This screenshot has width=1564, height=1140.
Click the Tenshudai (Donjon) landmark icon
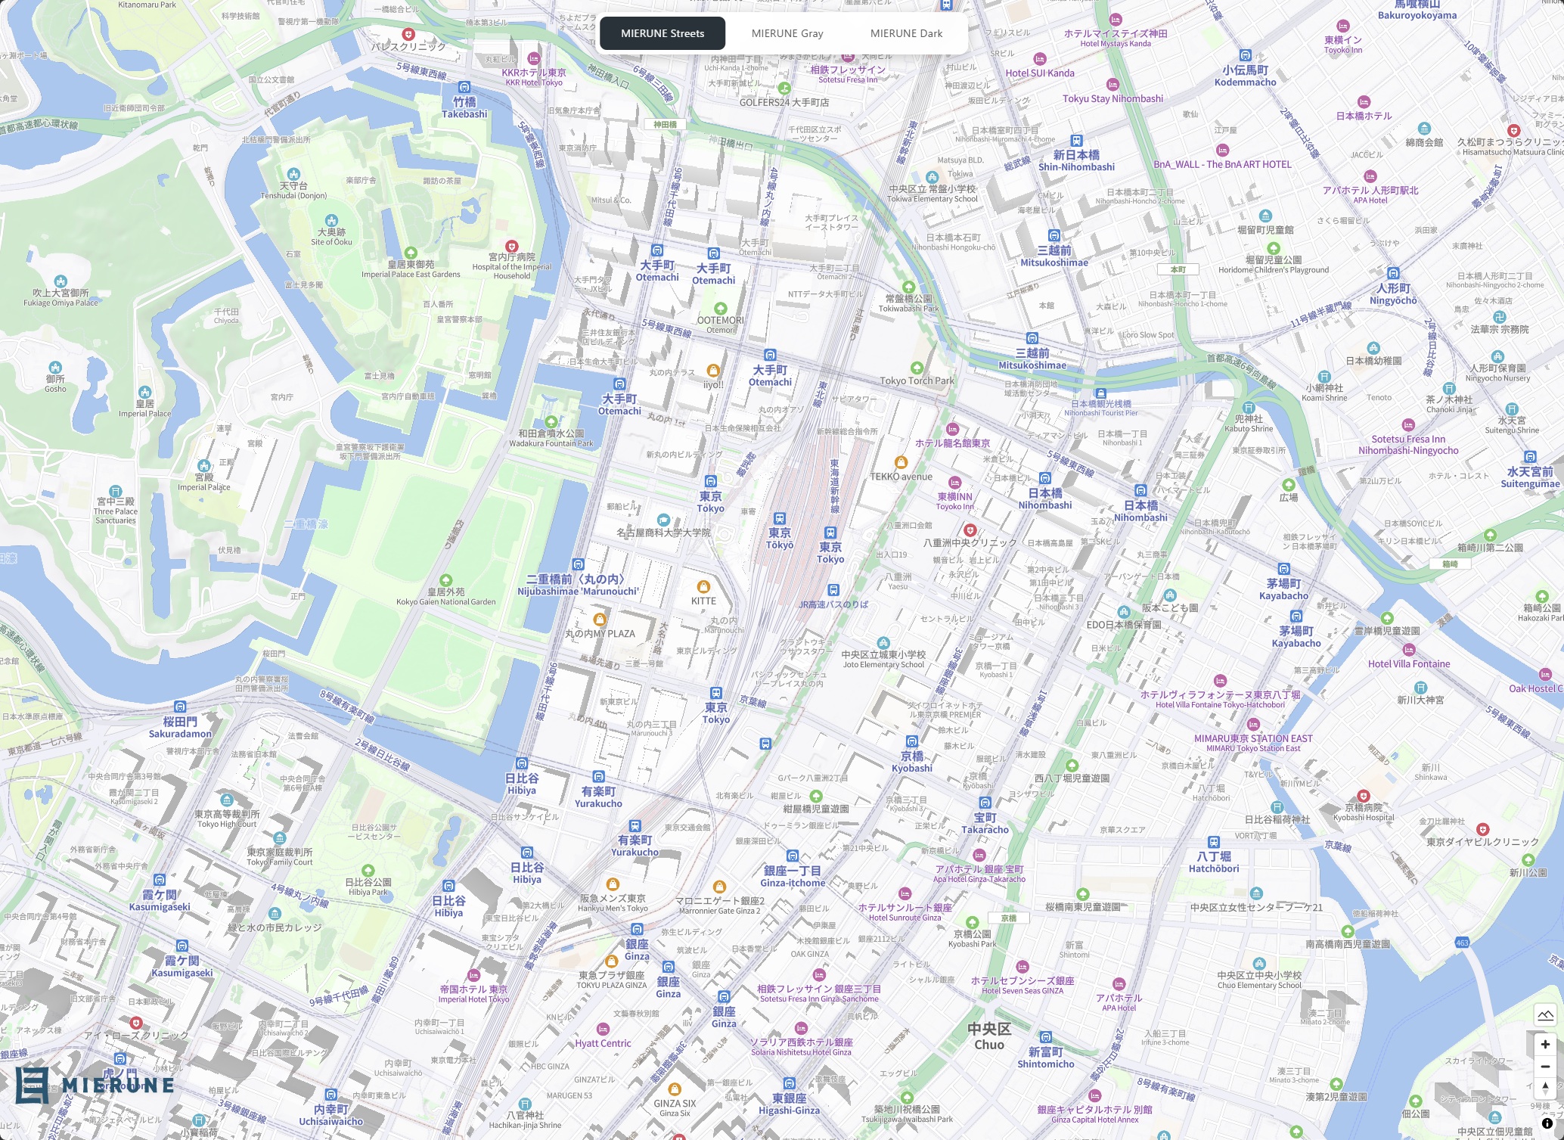[293, 174]
